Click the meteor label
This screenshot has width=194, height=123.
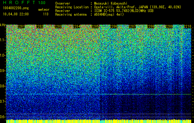[44, 10]
